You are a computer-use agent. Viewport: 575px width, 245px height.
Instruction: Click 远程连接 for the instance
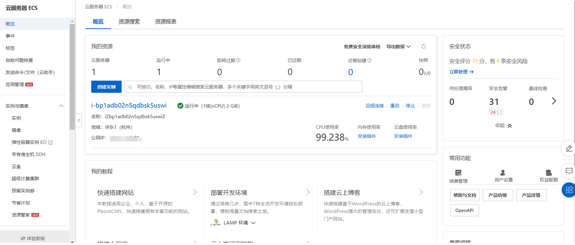coord(374,106)
